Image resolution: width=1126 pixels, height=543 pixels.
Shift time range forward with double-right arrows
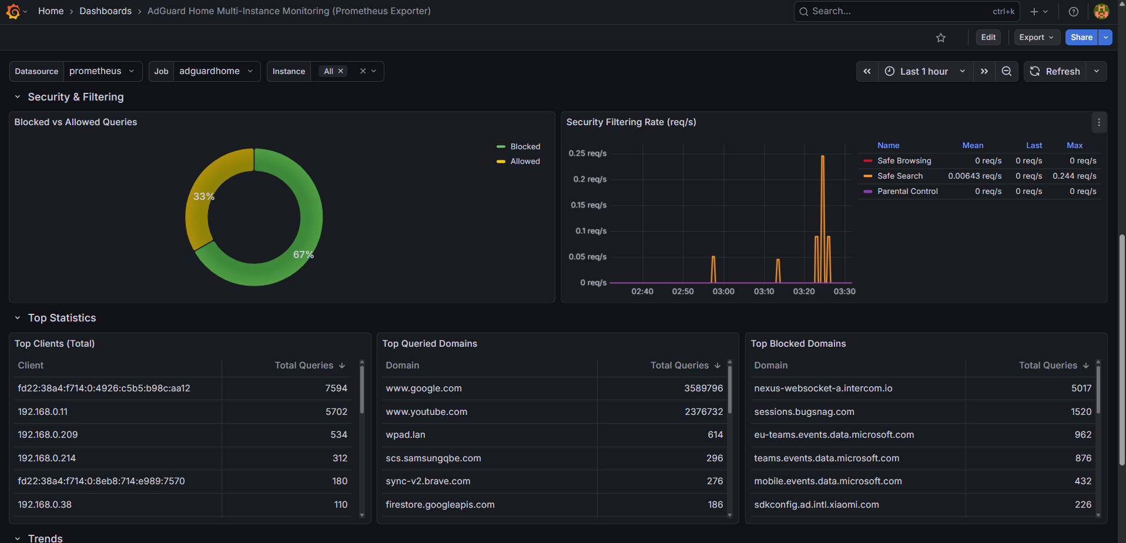pyautogui.click(x=984, y=71)
